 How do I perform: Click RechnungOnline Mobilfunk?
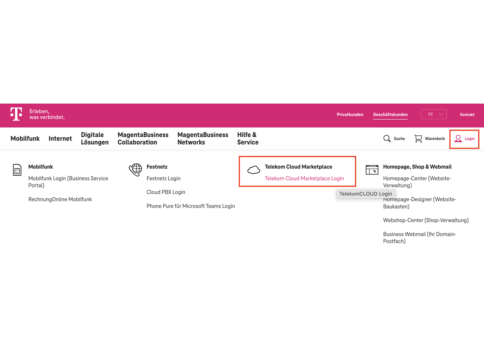[60, 199]
